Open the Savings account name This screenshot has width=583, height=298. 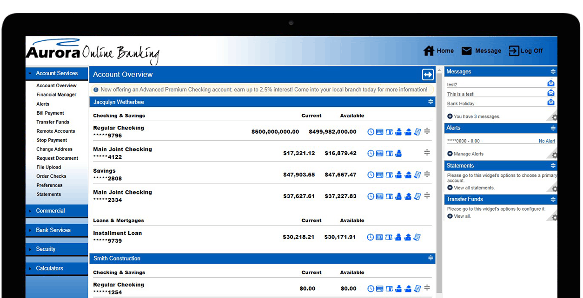coord(104,171)
